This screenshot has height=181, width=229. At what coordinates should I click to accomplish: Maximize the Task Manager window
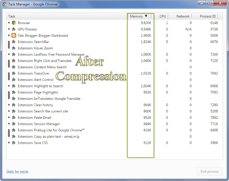(209, 3)
